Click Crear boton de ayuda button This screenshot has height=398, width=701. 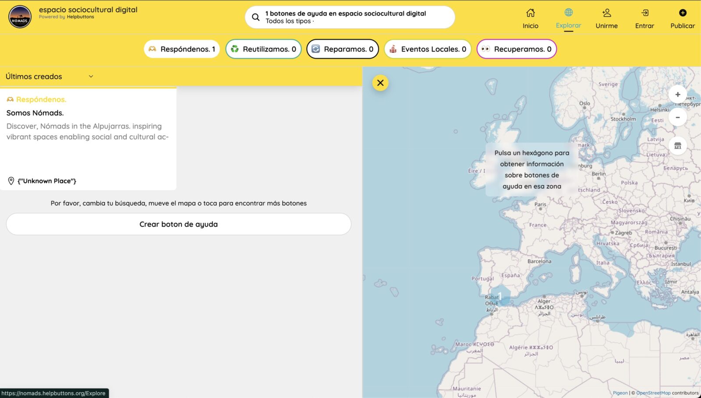[178, 224]
